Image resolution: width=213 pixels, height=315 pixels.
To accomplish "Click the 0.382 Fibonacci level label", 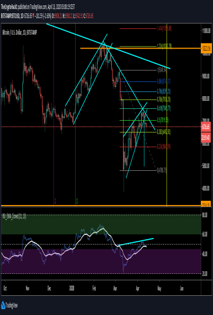I will (x=163, y=132).
